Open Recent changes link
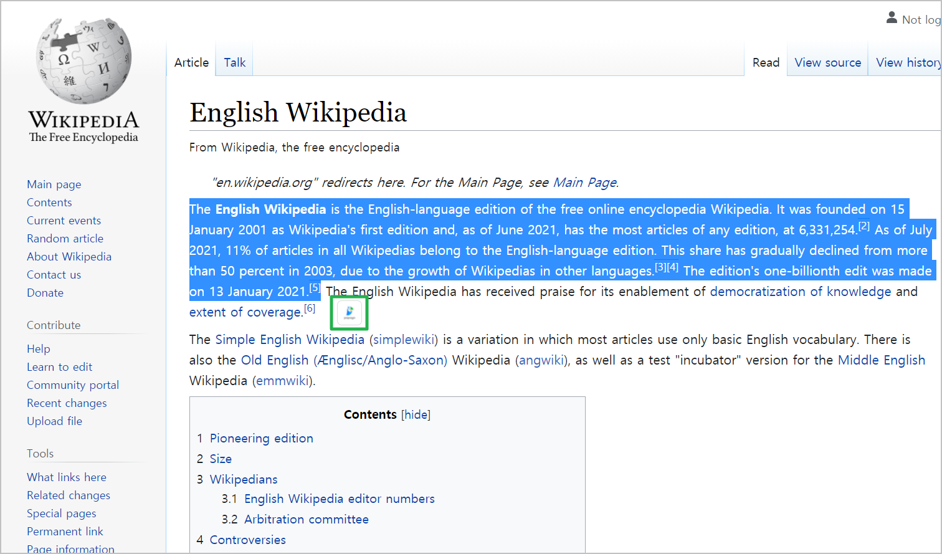942x554 pixels. [x=67, y=403]
